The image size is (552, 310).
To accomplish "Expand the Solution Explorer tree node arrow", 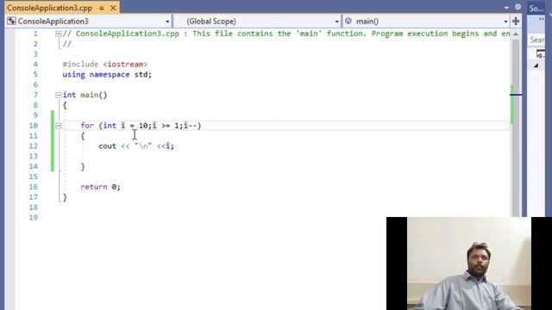I will point(536,65).
